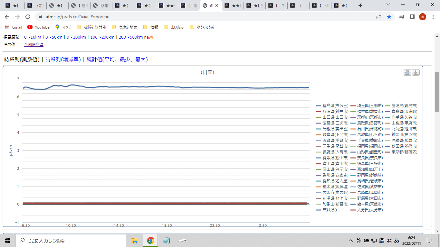Click the 高知県(四万十) legend color line
440x247 pixels.
click(x=353, y=169)
